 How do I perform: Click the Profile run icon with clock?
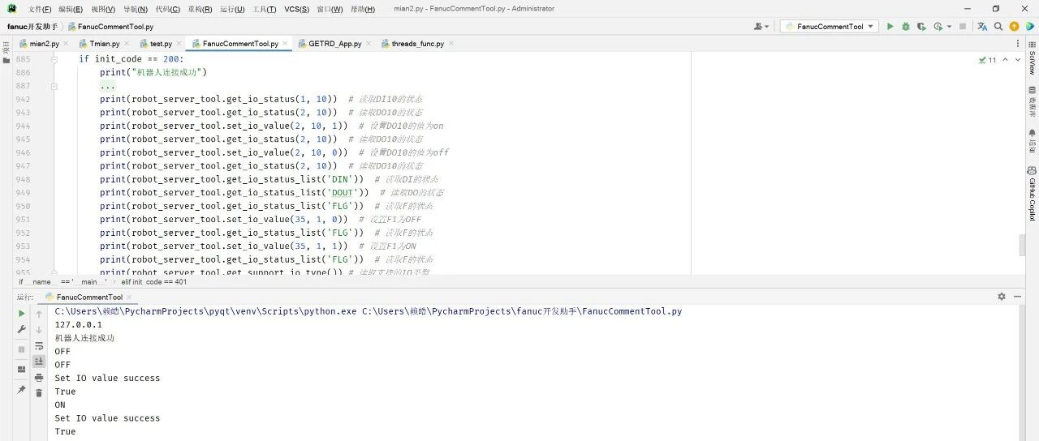938,27
